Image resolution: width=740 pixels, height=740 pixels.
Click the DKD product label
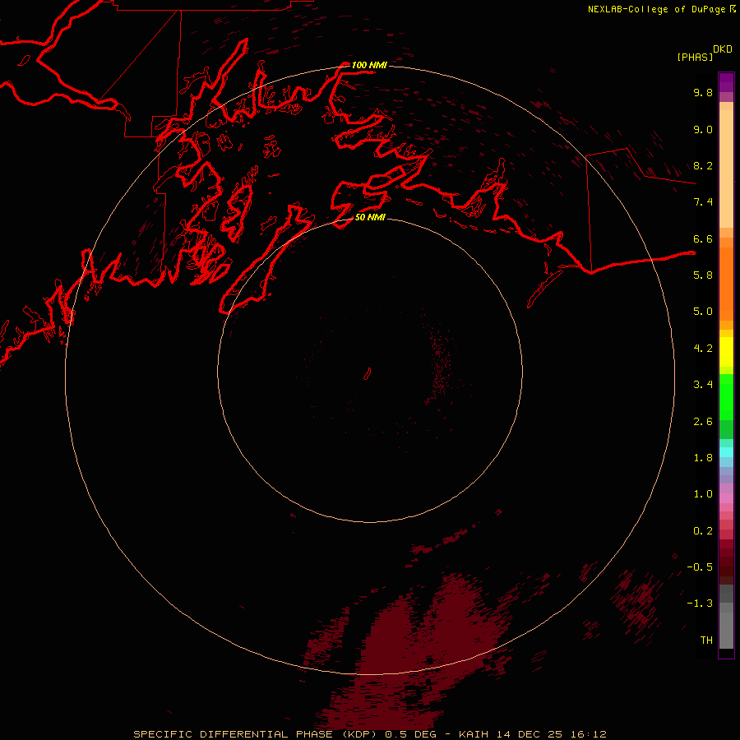(723, 49)
